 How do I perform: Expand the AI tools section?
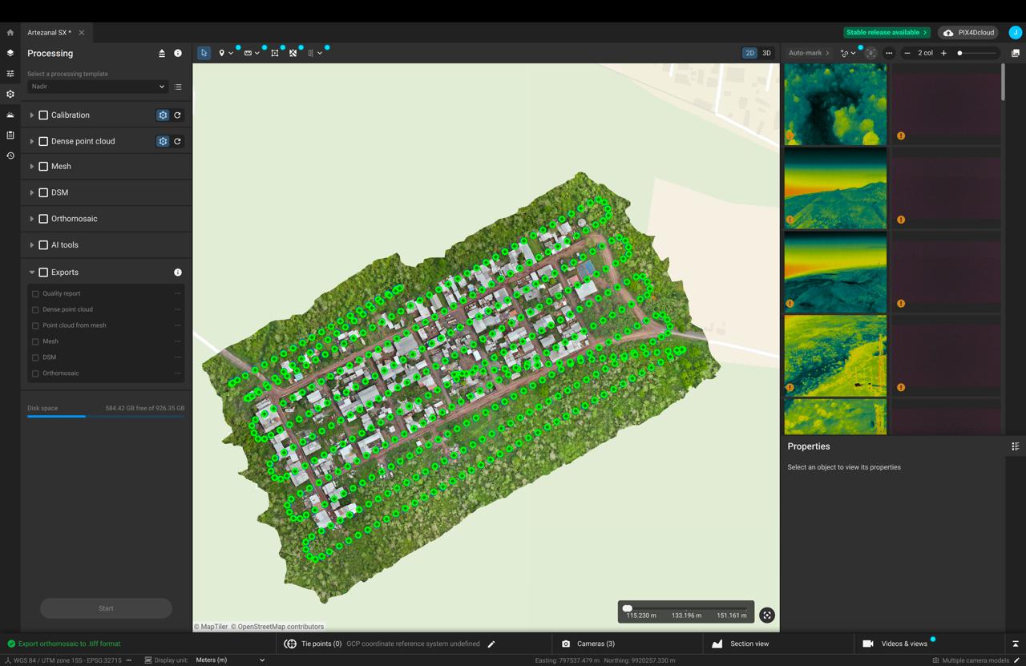coord(31,245)
